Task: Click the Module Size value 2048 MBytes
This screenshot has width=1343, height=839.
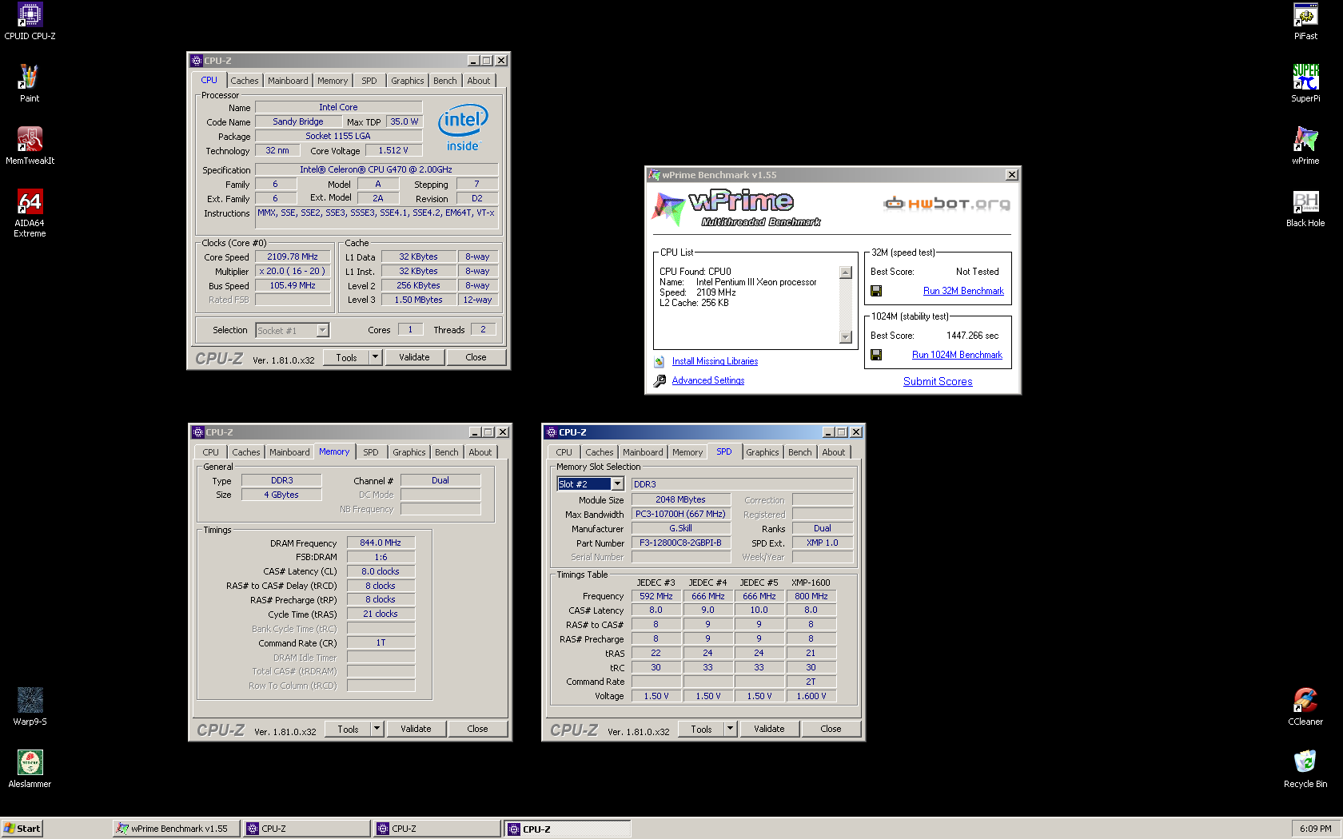Action: (680, 499)
